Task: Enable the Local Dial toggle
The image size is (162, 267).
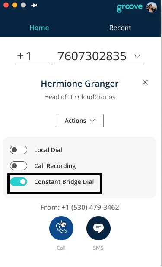Action: pyautogui.click(x=19, y=150)
